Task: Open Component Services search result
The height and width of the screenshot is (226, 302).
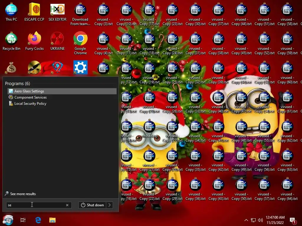Action: (62, 97)
